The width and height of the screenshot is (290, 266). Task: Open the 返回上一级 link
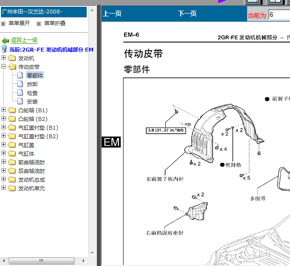pyautogui.click(x=24, y=40)
